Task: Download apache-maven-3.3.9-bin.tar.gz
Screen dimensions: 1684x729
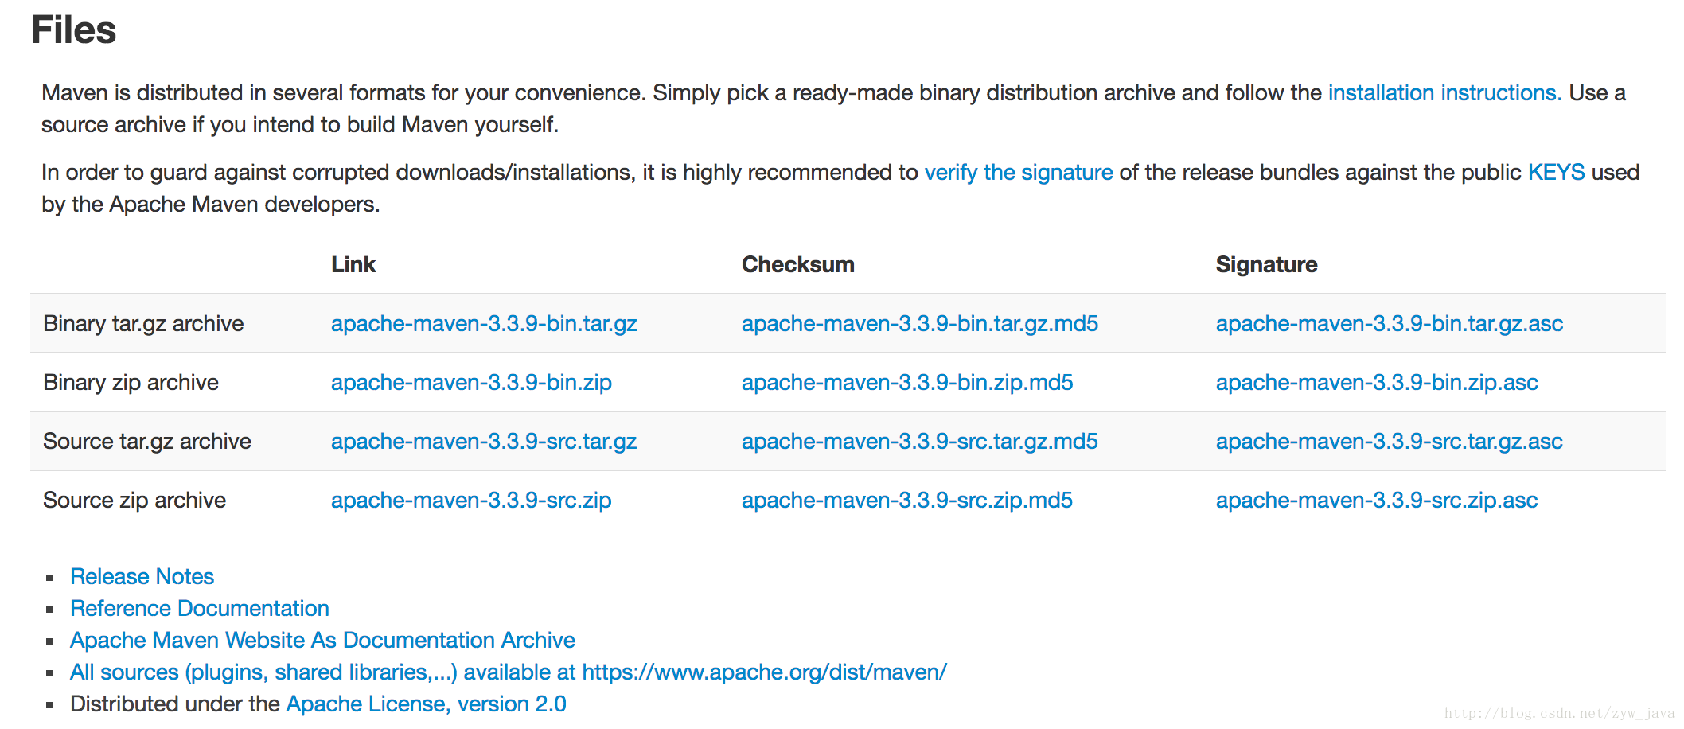Action: [484, 324]
